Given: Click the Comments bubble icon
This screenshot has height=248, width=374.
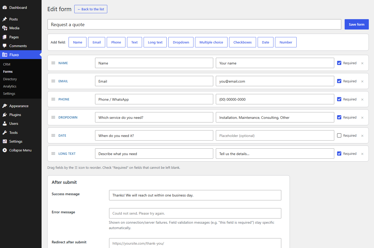Looking at the screenshot, I should (5, 46).
